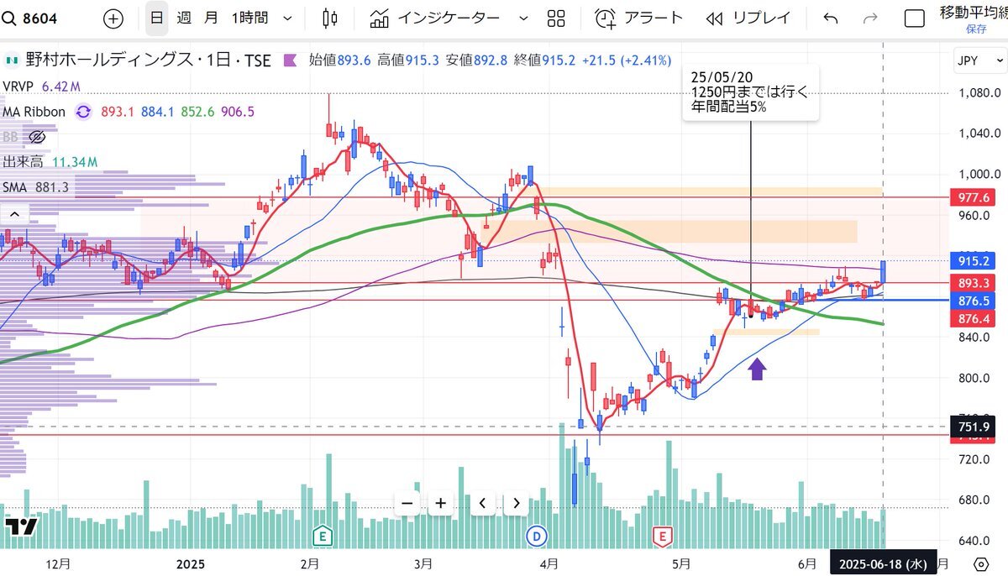Viewport: 1008px width, 576px height.
Task: Select the 出来高 volume legend
Action: tap(24, 161)
